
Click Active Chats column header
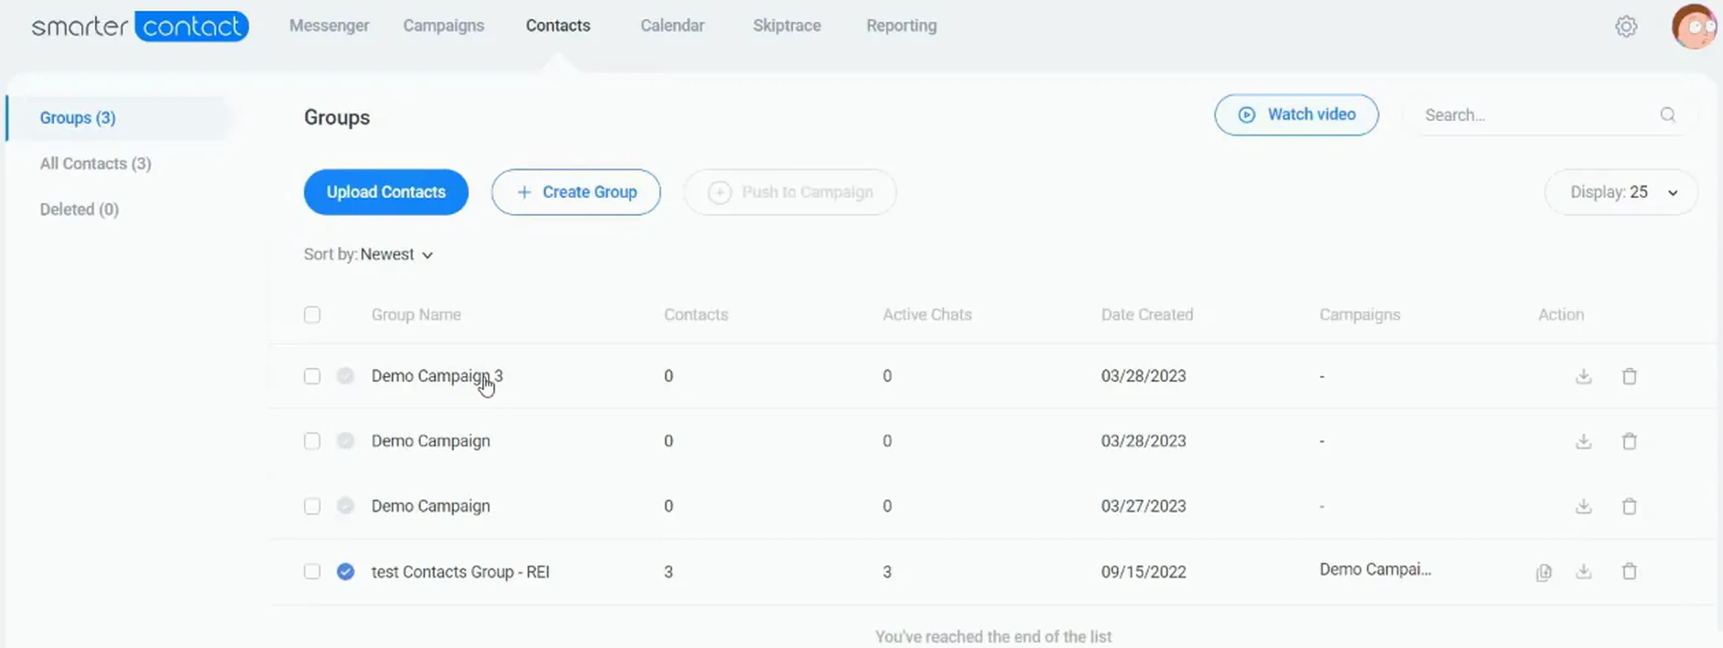[927, 315]
